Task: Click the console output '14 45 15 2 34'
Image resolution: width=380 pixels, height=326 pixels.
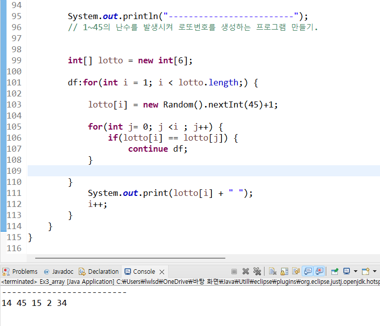Action: click(34, 303)
